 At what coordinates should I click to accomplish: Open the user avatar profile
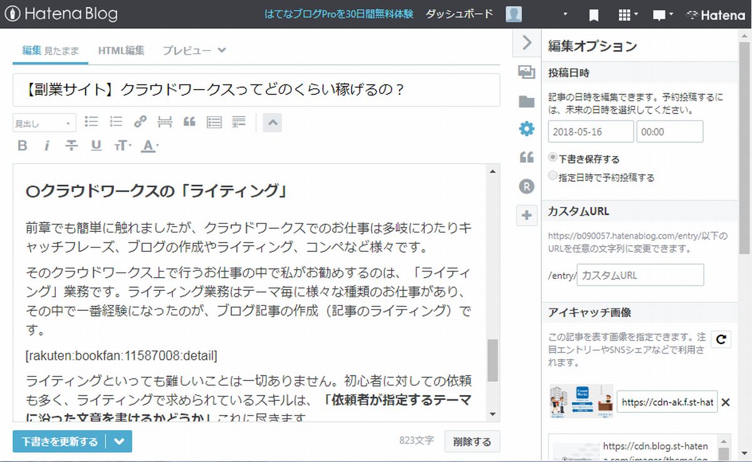tap(514, 14)
